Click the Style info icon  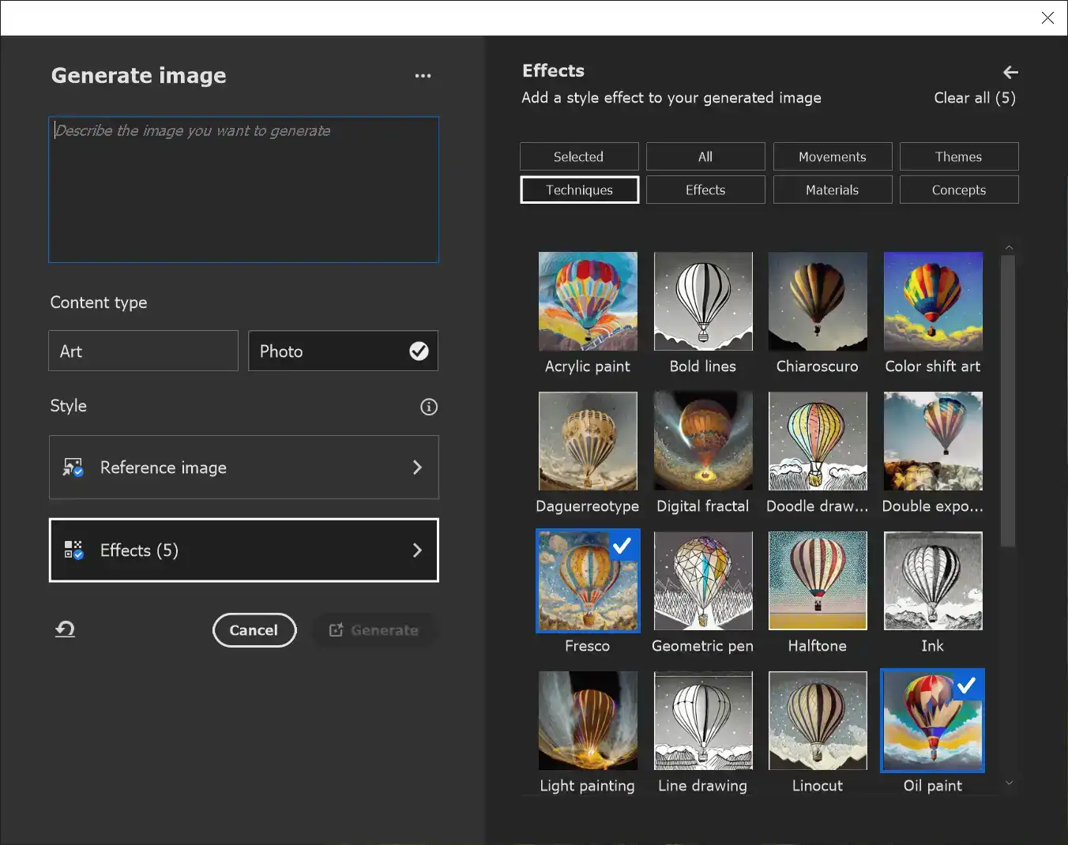click(429, 407)
